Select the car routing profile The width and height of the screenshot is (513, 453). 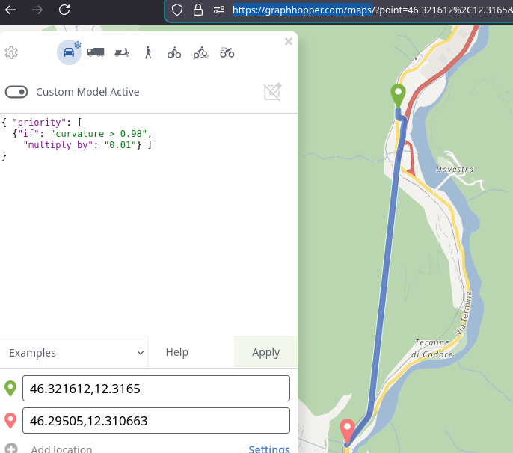click(69, 52)
